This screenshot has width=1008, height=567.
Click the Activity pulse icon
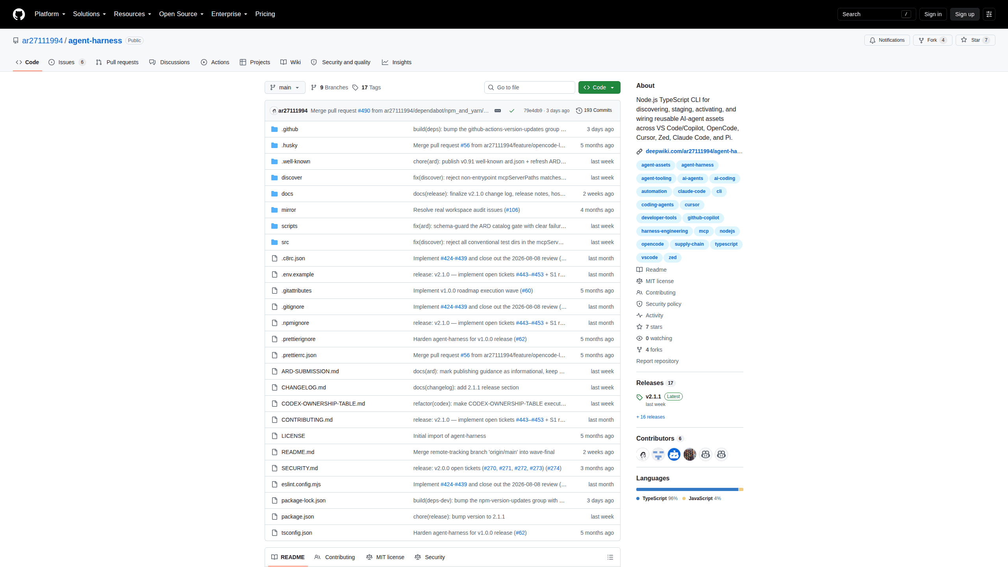[639, 315]
